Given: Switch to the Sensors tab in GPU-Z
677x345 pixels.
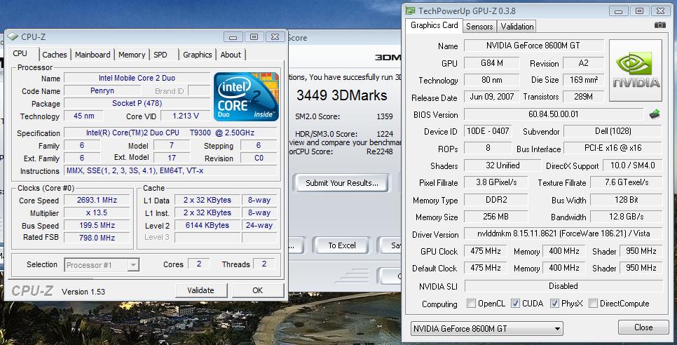Looking at the screenshot, I should (x=479, y=27).
